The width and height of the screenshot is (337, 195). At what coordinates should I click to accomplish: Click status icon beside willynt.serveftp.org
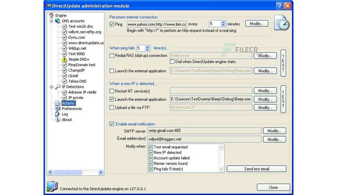click(64, 32)
